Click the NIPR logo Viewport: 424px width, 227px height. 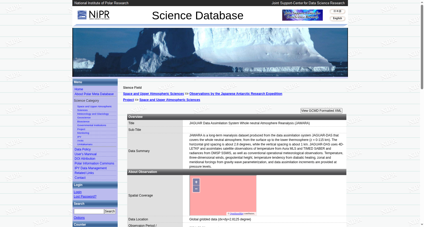[94, 15]
